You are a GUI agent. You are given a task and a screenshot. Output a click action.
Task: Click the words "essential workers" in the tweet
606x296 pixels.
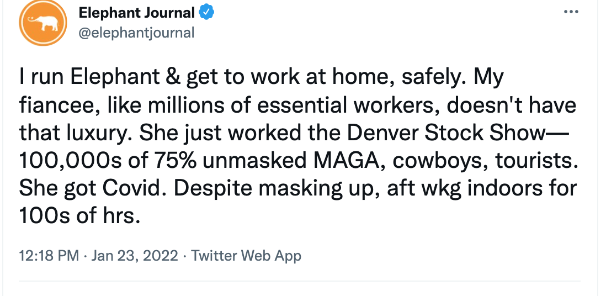click(348, 105)
